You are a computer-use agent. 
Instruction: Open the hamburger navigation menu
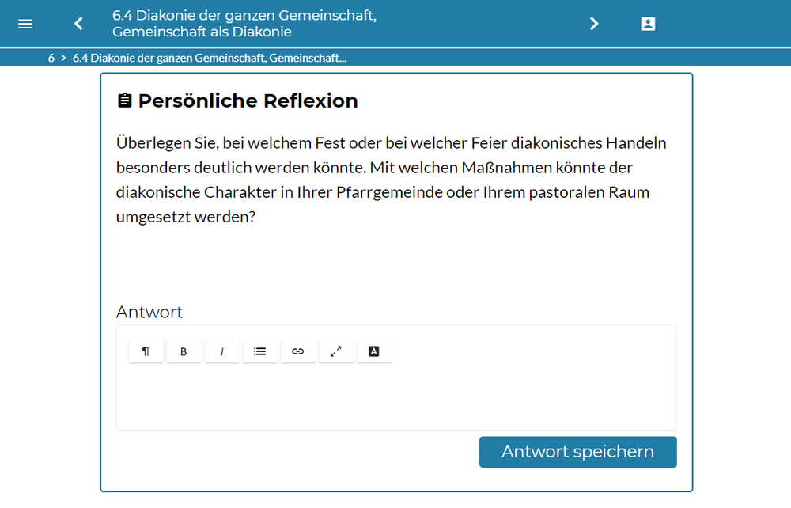pyautogui.click(x=25, y=24)
